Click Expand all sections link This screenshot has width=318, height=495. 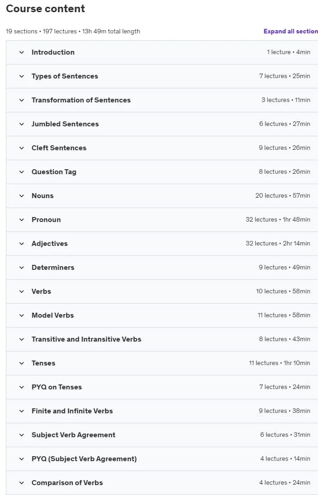(x=290, y=31)
